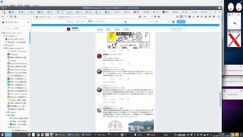Reload the current Twitter page
The height and width of the screenshot is (137, 243).
pyautogui.click(x=11, y=17)
